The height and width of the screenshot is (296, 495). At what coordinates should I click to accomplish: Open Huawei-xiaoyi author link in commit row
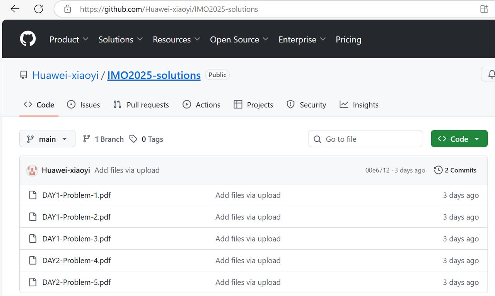(66, 170)
